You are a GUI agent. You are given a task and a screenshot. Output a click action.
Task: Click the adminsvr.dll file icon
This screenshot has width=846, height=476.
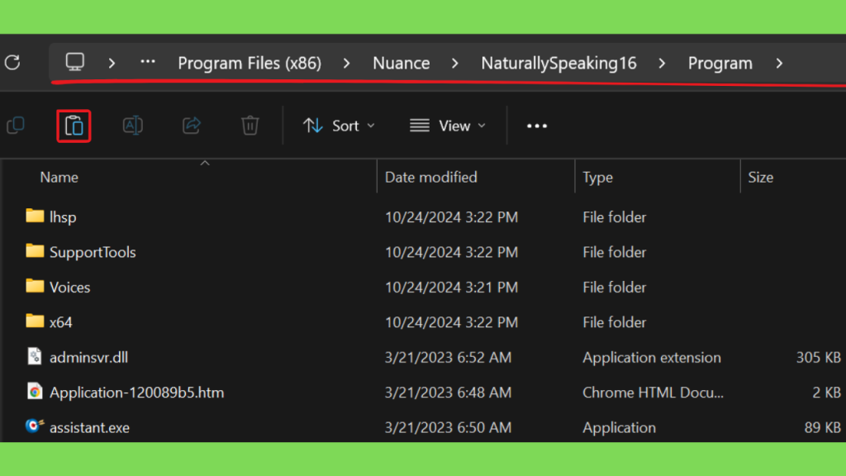35,356
